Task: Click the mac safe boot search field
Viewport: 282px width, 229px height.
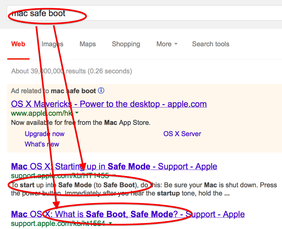Action: 144,13
